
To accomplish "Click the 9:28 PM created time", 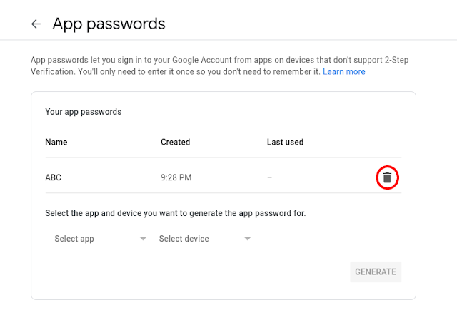I will (x=176, y=177).
